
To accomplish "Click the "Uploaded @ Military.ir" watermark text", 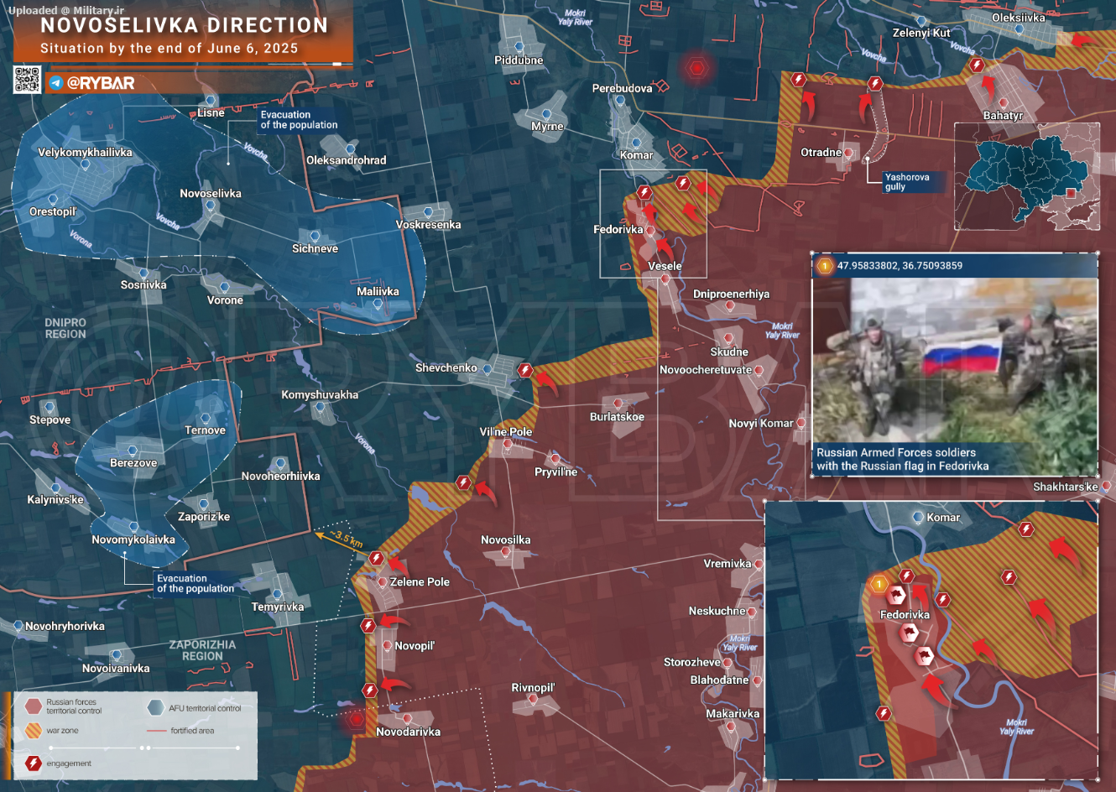I will (65, 10).
